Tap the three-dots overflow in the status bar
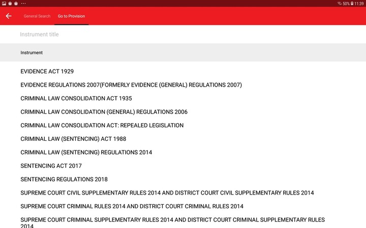 pyautogui.click(x=23, y=3)
